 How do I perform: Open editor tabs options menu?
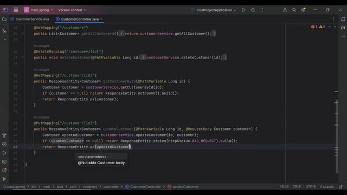(333, 19)
